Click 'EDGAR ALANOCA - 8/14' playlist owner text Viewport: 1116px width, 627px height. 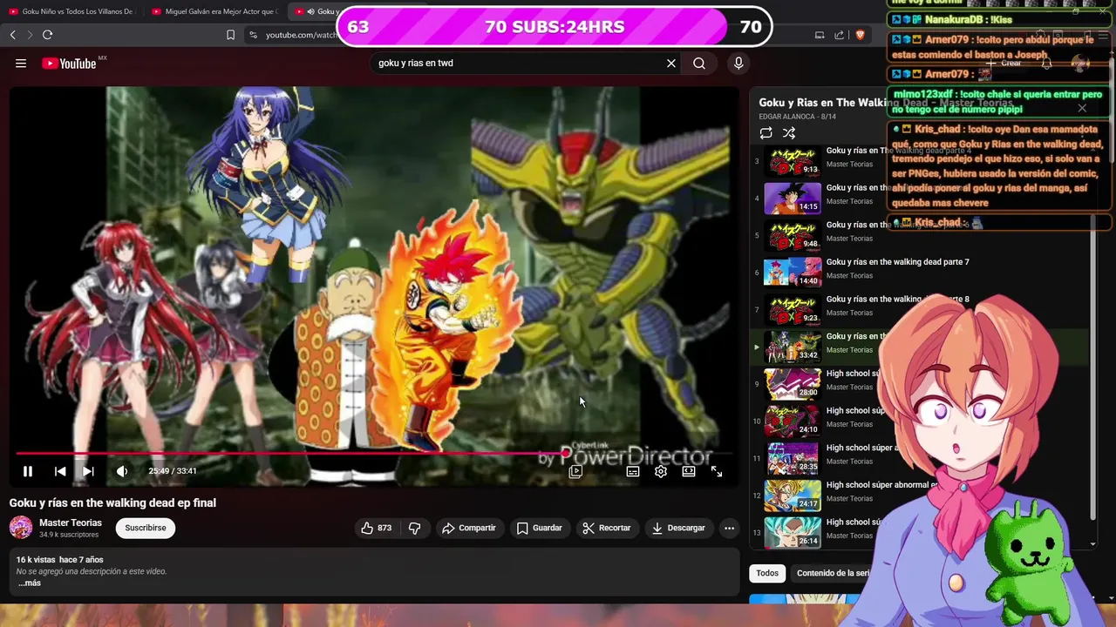(x=798, y=117)
